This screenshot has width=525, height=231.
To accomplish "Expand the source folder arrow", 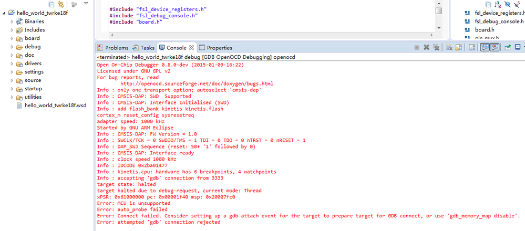I will point(12,80).
